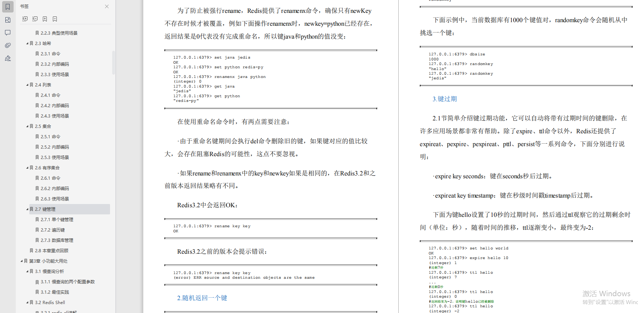Go to bookmark 3.1.1 慢查询的两个配置参数

tap(68, 282)
